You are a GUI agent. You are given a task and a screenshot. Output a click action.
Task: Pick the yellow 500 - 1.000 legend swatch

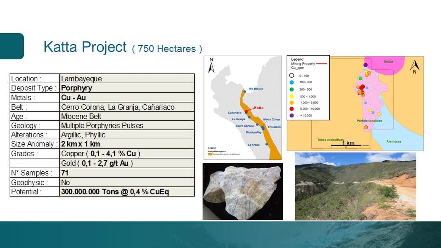[292, 96]
